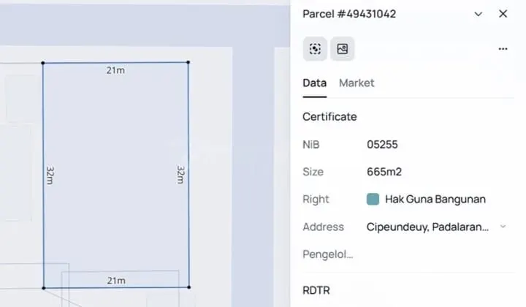This screenshot has width=526, height=307.
Task: Expand the Cipeundeuy, Padalaran address dropdown
Action: [503, 227]
